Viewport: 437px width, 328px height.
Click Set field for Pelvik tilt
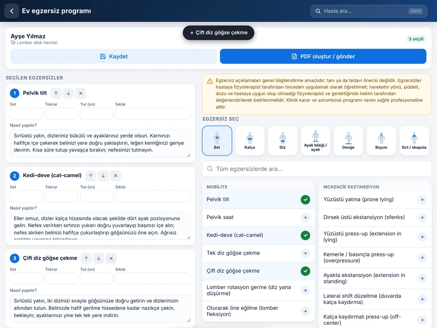26,114
